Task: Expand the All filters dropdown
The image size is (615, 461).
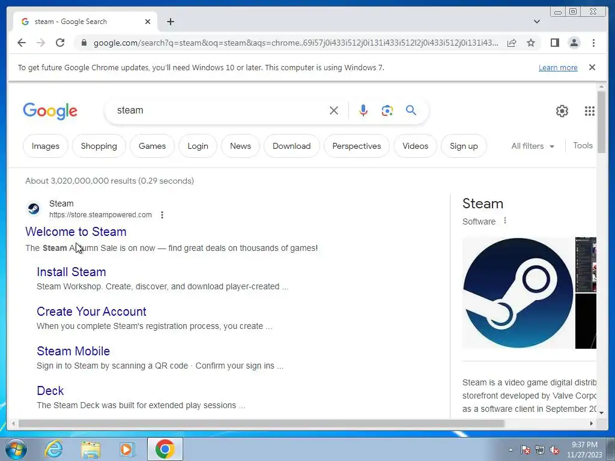Action: coord(533,146)
